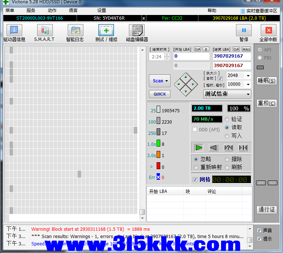Viewport: 283px width, 253px height.
Task: Click the QUICK scan button
Action: (160, 94)
